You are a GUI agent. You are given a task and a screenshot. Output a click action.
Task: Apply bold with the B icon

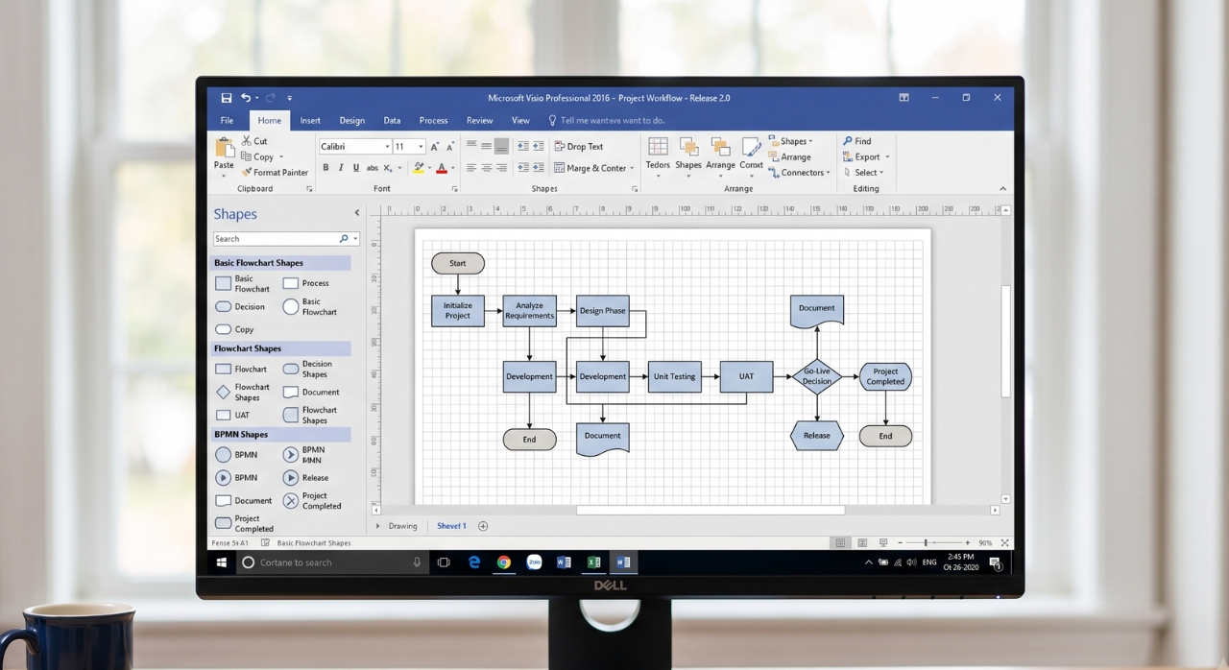tap(325, 168)
